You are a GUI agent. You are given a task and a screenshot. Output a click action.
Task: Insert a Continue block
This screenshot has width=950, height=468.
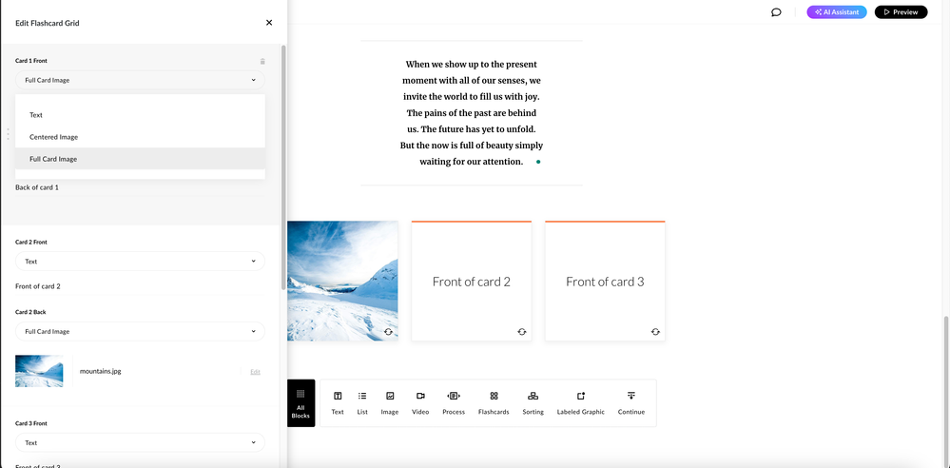tap(631, 403)
